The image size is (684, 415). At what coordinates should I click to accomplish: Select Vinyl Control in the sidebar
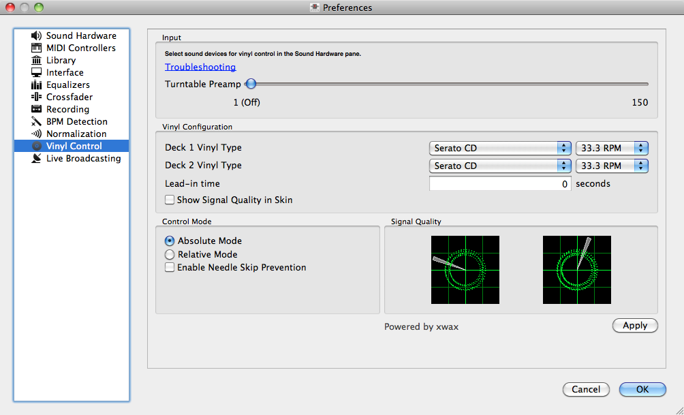point(72,146)
